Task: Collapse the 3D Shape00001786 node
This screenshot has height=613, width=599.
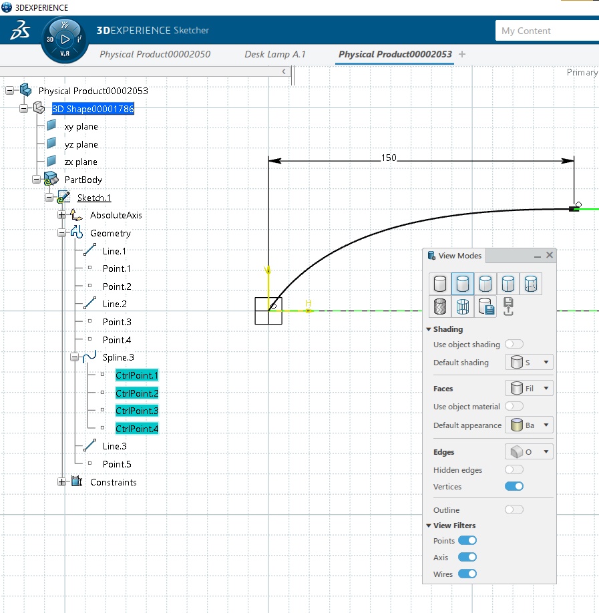Action: pyautogui.click(x=24, y=108)
